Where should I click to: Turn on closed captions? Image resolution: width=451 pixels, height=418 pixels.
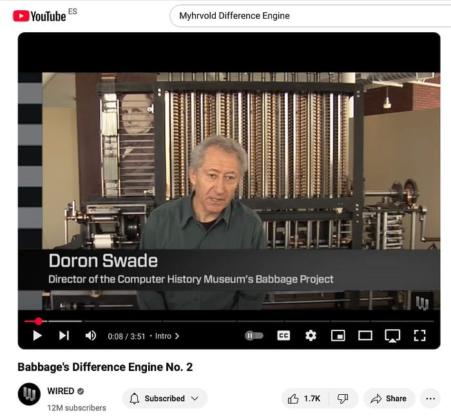(283, 336)
